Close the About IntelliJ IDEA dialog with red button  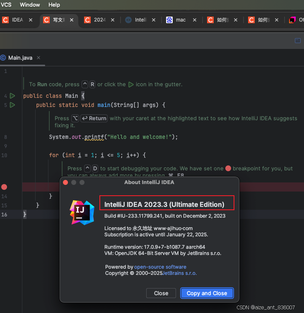[65, 182]
